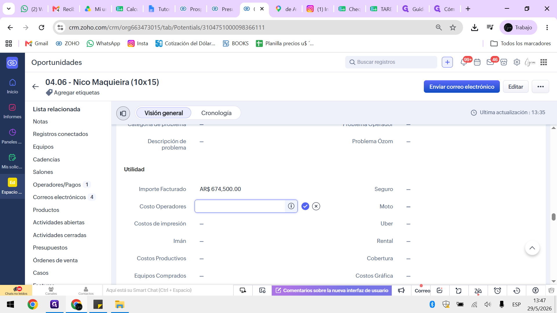The height and width of the screenshot is (313, 557).
Task: Open the Contactos tab in the chat bar
Action: tap(86, 290)
